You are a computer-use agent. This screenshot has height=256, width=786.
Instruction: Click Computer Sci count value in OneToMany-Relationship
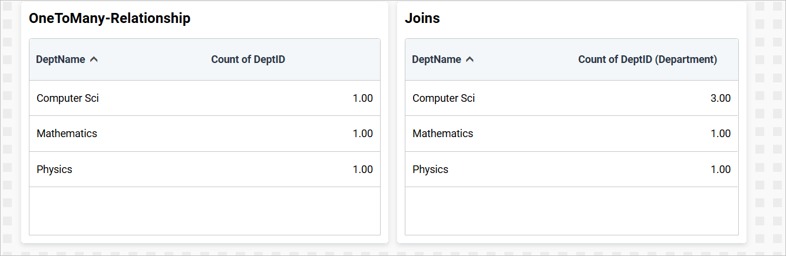(363, 98)
